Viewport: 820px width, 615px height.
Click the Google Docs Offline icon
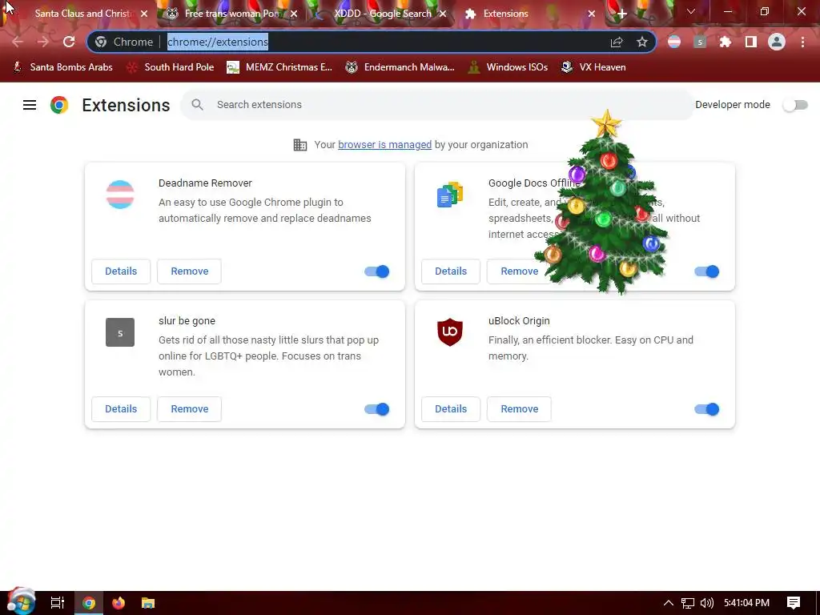coord(450,195)
